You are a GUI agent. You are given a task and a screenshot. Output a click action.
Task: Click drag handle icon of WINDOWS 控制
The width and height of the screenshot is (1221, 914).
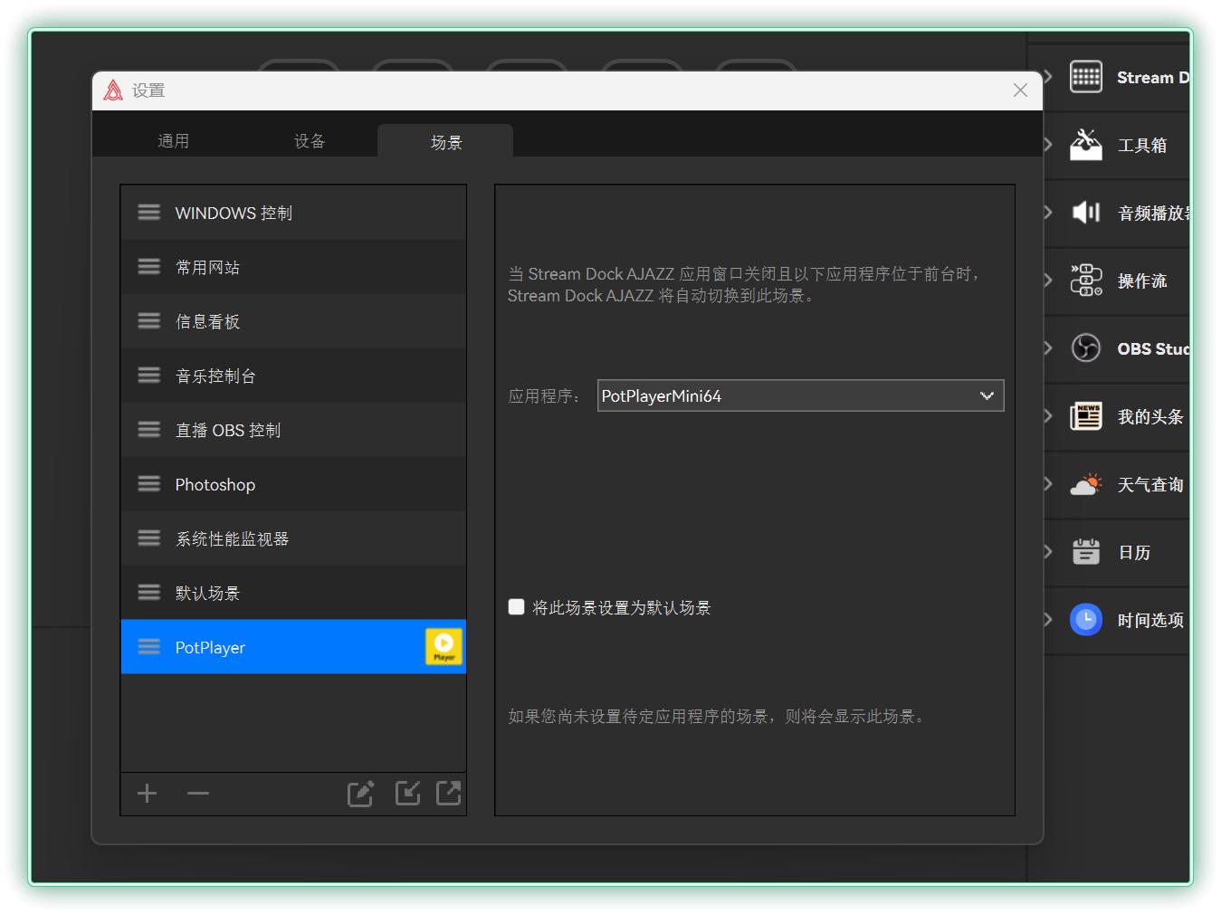(148, 213)
